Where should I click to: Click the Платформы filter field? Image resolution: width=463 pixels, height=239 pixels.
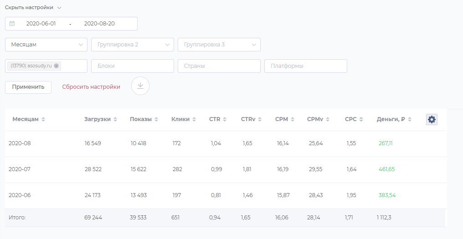point(306,66)
